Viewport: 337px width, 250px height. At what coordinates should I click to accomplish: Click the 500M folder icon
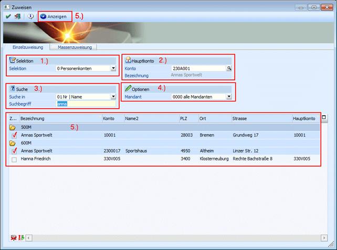coord(13,127)
